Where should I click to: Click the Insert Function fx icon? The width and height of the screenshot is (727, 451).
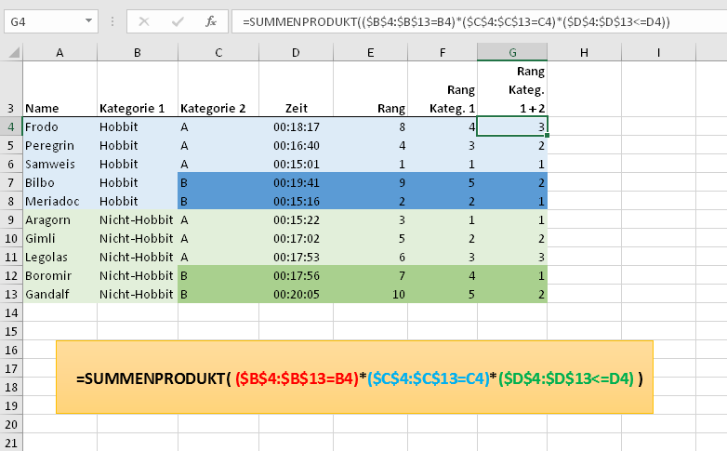[x=211, y=21]
